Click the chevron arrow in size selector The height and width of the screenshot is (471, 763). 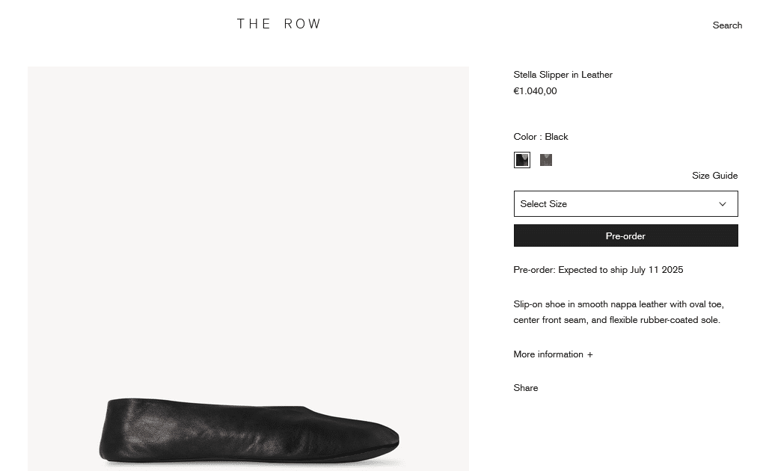click(x=722, y=204)
